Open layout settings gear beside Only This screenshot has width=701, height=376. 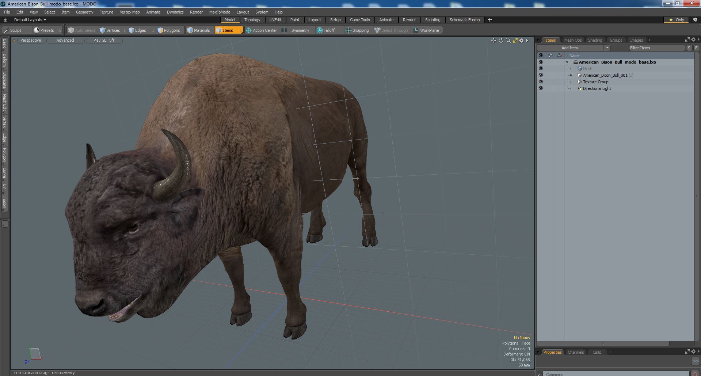click(695, 20)
